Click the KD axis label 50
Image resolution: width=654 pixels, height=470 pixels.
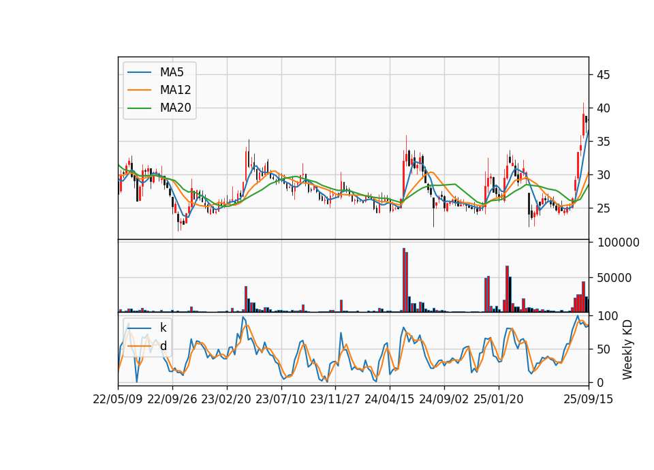(603, 349)
